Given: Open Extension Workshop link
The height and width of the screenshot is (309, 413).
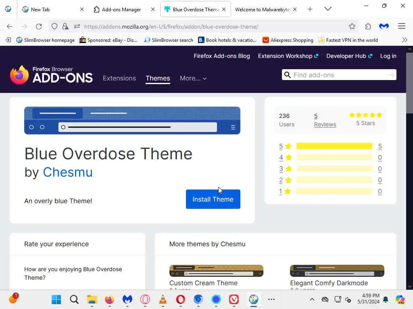Looking at the screenshot, I should (288, 56).
